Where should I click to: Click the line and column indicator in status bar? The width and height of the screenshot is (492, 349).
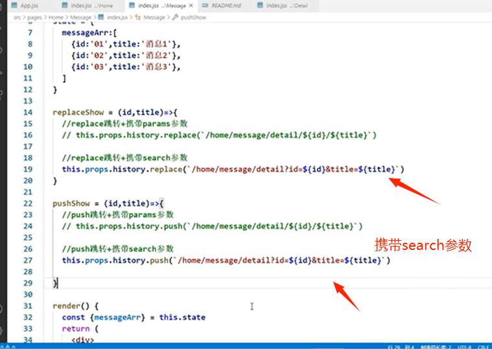click(401, 346)
